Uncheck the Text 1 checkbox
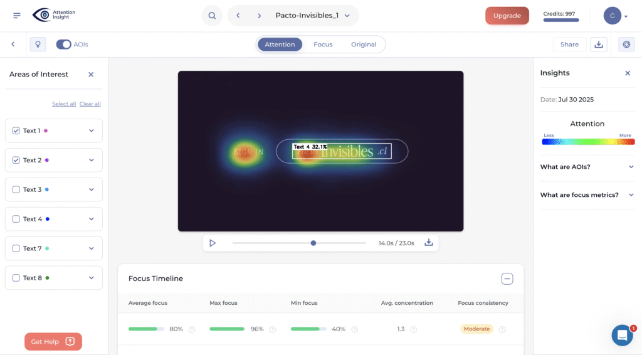The height and width of the screenshot is (355, 642). tap(16, 131)
